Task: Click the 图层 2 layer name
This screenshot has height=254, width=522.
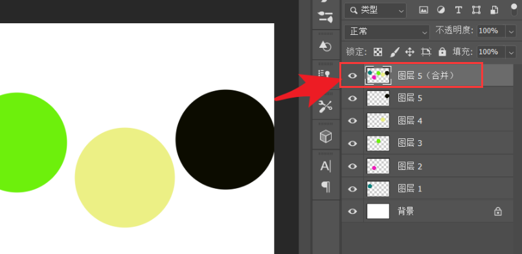Action: pos(410,166)
